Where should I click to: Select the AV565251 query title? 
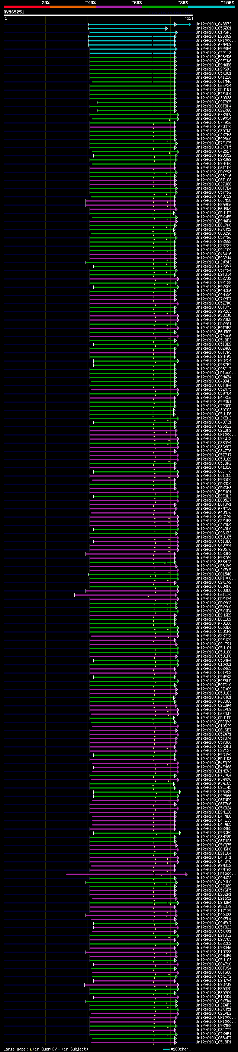(14, 12)
